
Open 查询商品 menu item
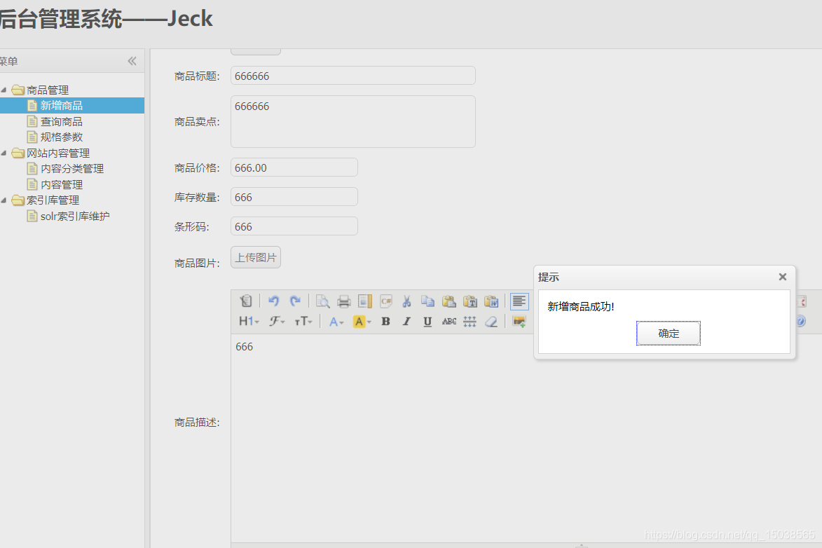62,122
